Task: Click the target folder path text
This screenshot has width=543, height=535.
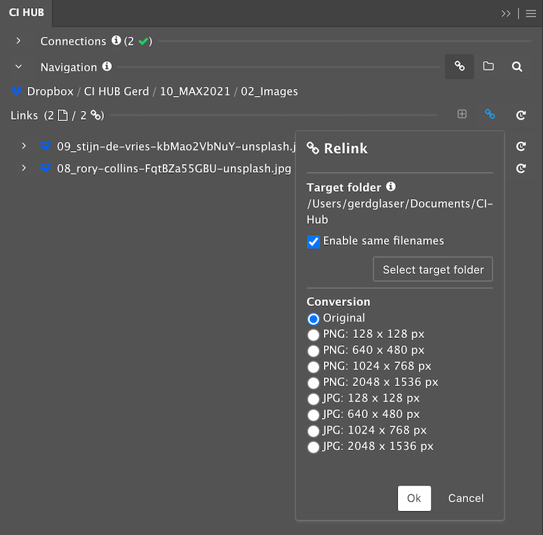Action: tap(400, 211)
